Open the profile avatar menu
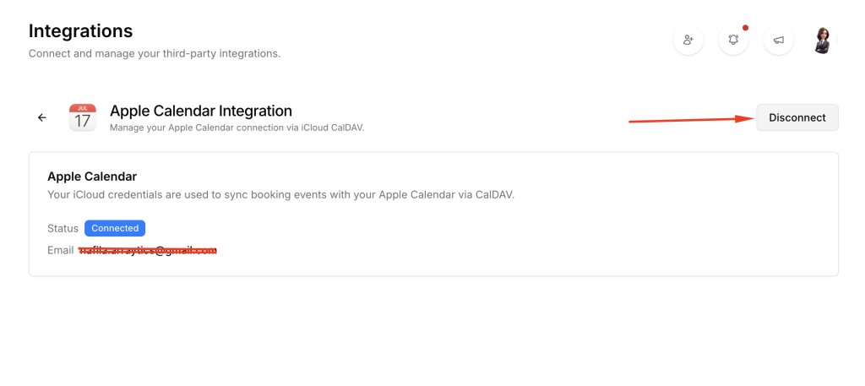The width and height of the screenshot is (865, 386). click(823, 40)
